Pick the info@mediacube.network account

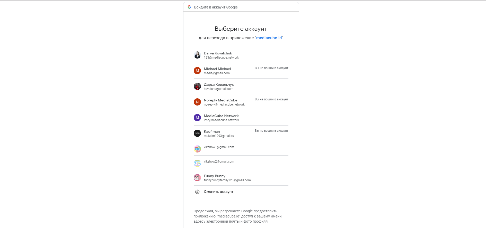pos(241,118)
